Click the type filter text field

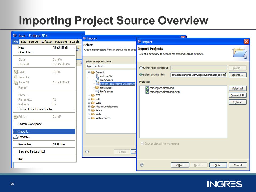click(111, 66)
